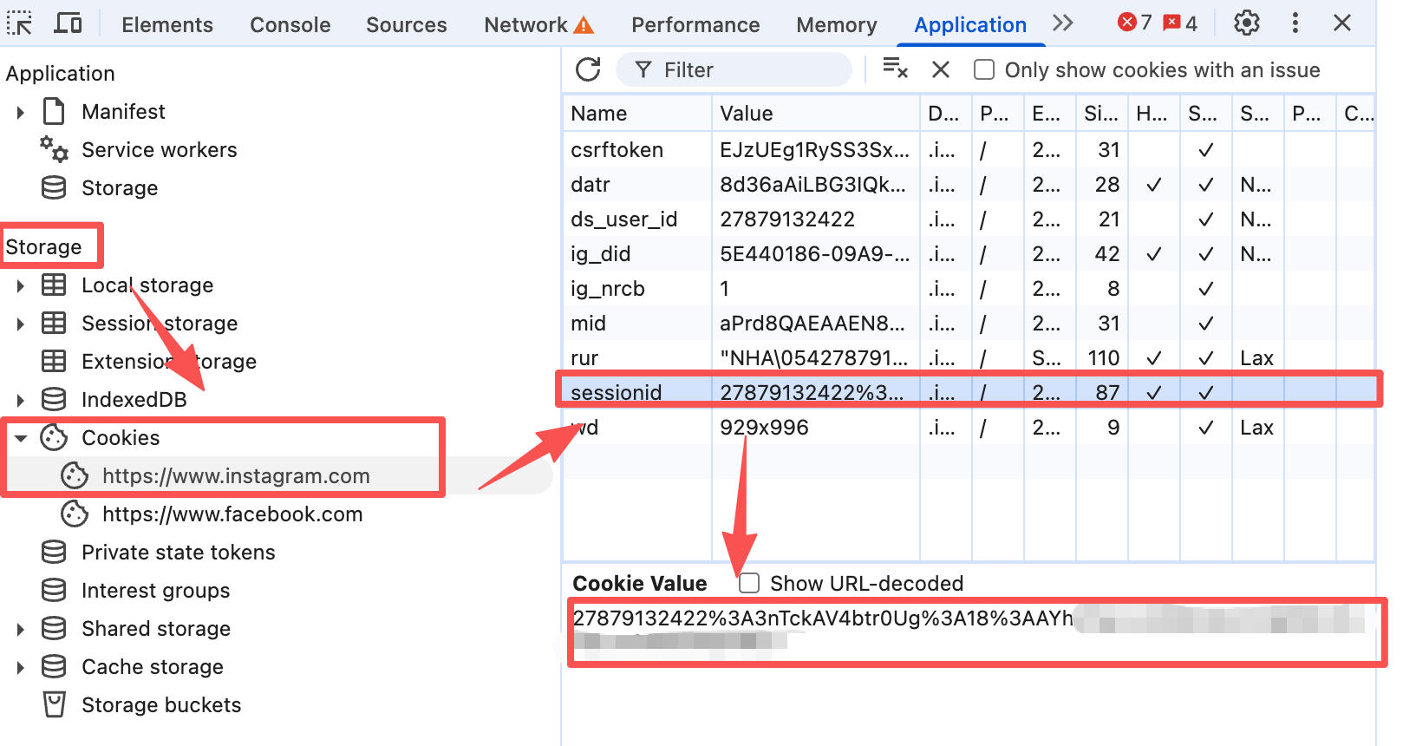
Task: Select the facebook.com cookies entry
Action: tap(232, 514)
